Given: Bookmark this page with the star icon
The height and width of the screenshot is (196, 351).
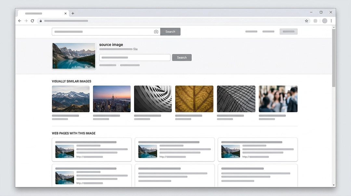Looking at the screenshot, I should [306, 21].
